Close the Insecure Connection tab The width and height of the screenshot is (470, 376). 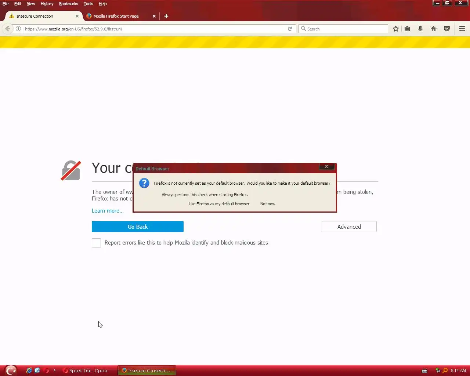click(x=77, y=16)
